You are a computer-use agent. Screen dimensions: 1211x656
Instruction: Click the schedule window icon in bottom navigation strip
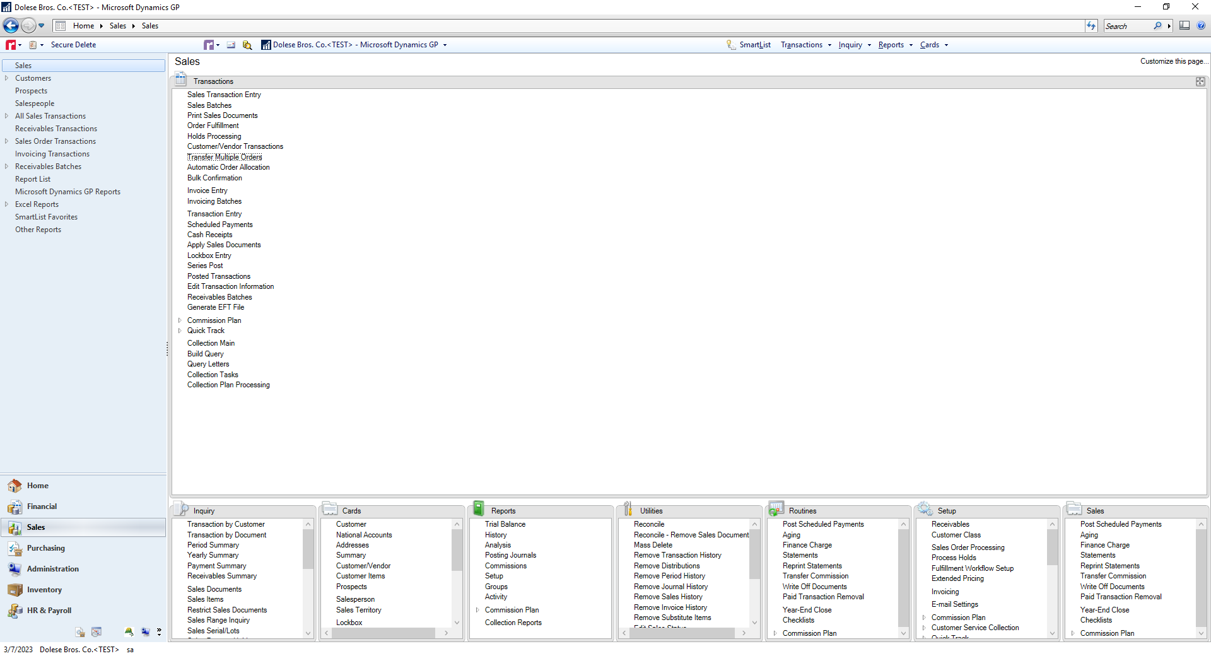tap(97, 632)
